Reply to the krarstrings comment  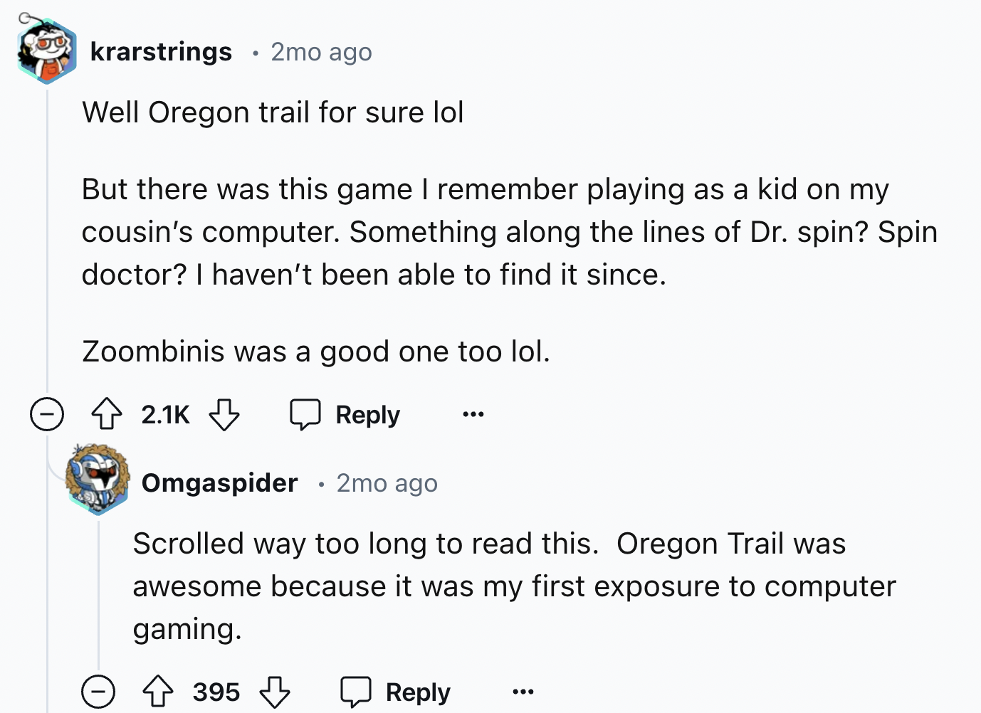coord(346,414)
